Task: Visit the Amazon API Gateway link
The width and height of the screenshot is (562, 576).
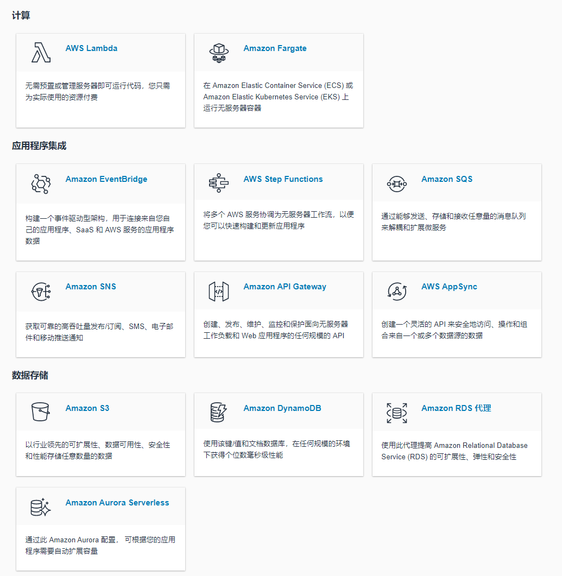Action: pyautogui.click(x=285, y=287)
